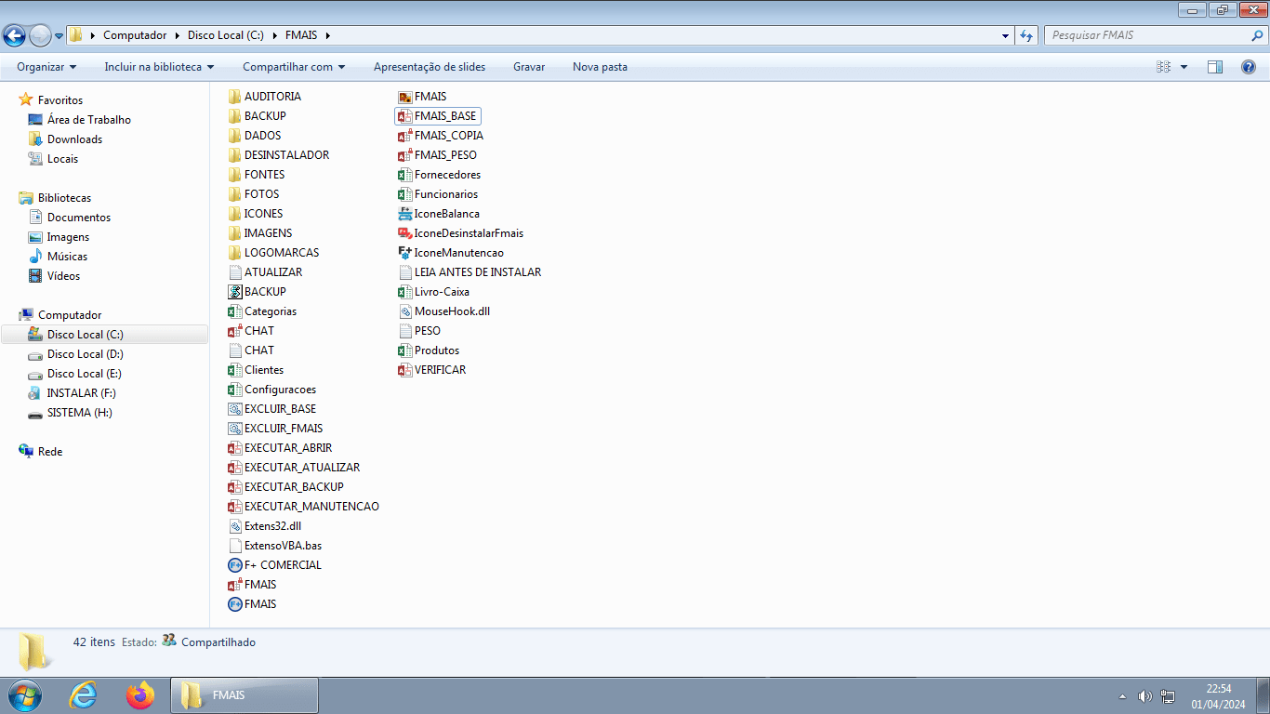Select the IconeBalanca icon file
The height and width of the screenshot is (714, 1270).
[404, 214]
